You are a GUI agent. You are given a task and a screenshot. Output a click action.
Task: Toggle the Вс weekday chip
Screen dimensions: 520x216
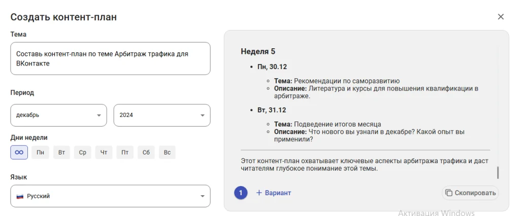coord(167,152)
